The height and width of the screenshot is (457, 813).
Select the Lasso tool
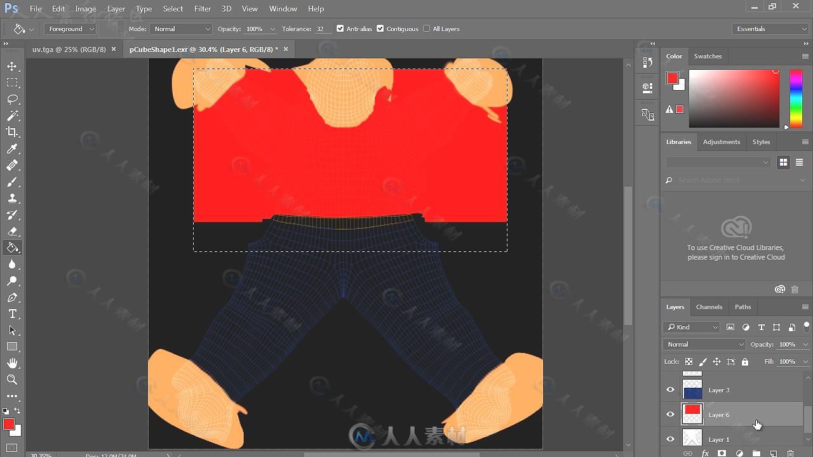(12, 100)
